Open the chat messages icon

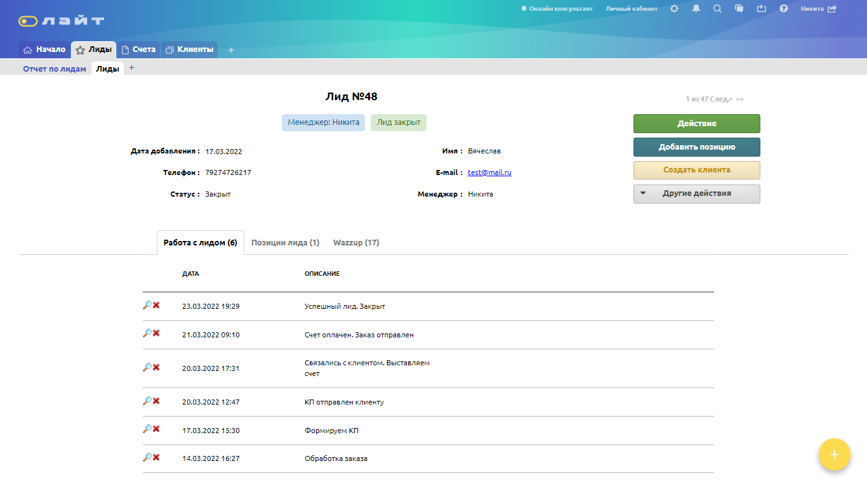739,9
